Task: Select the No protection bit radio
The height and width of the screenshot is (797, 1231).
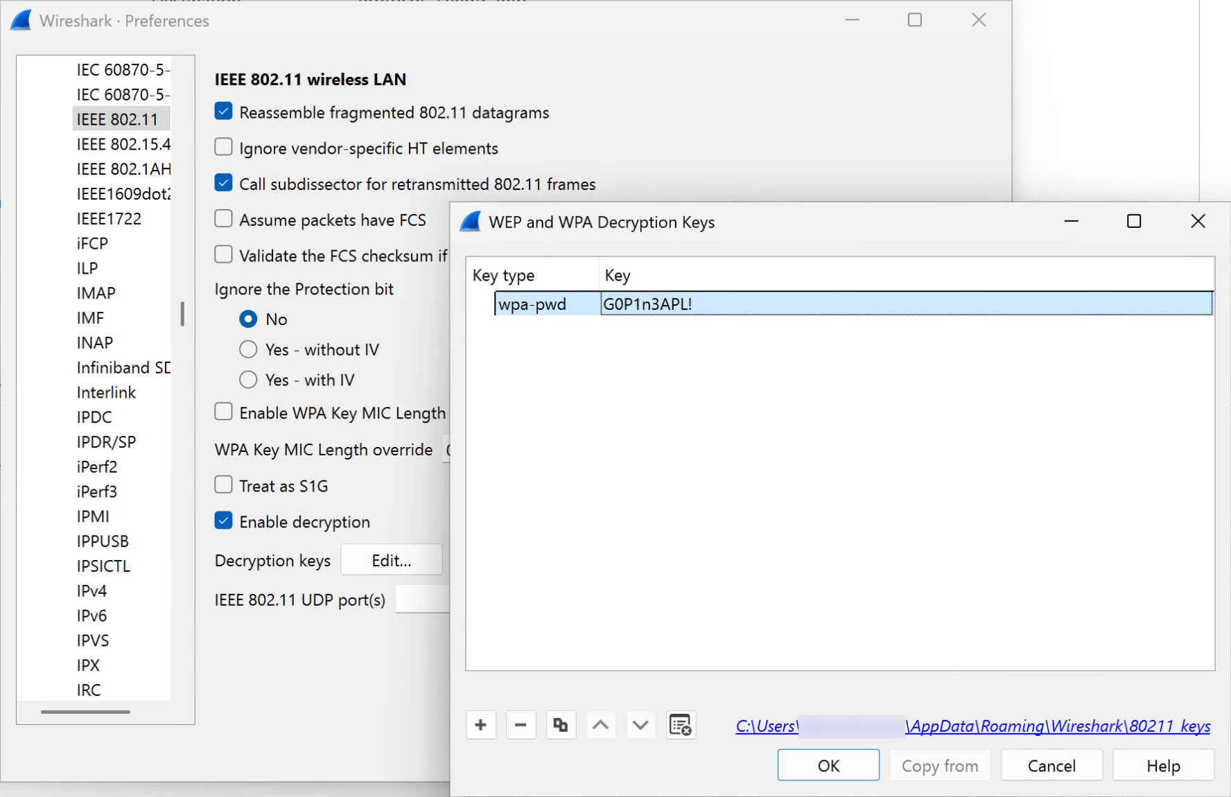Action: (x=248, y=319)
